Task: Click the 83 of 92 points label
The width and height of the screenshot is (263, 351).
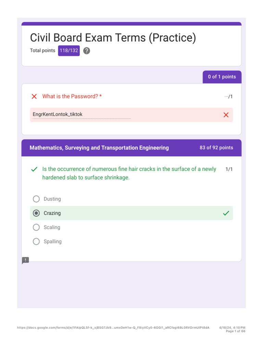Action: (x=216, y=148)
